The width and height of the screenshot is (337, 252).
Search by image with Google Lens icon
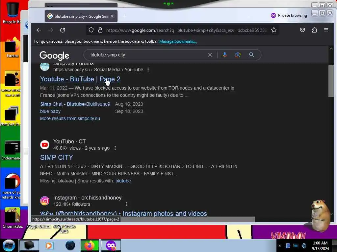coord(238,55)
